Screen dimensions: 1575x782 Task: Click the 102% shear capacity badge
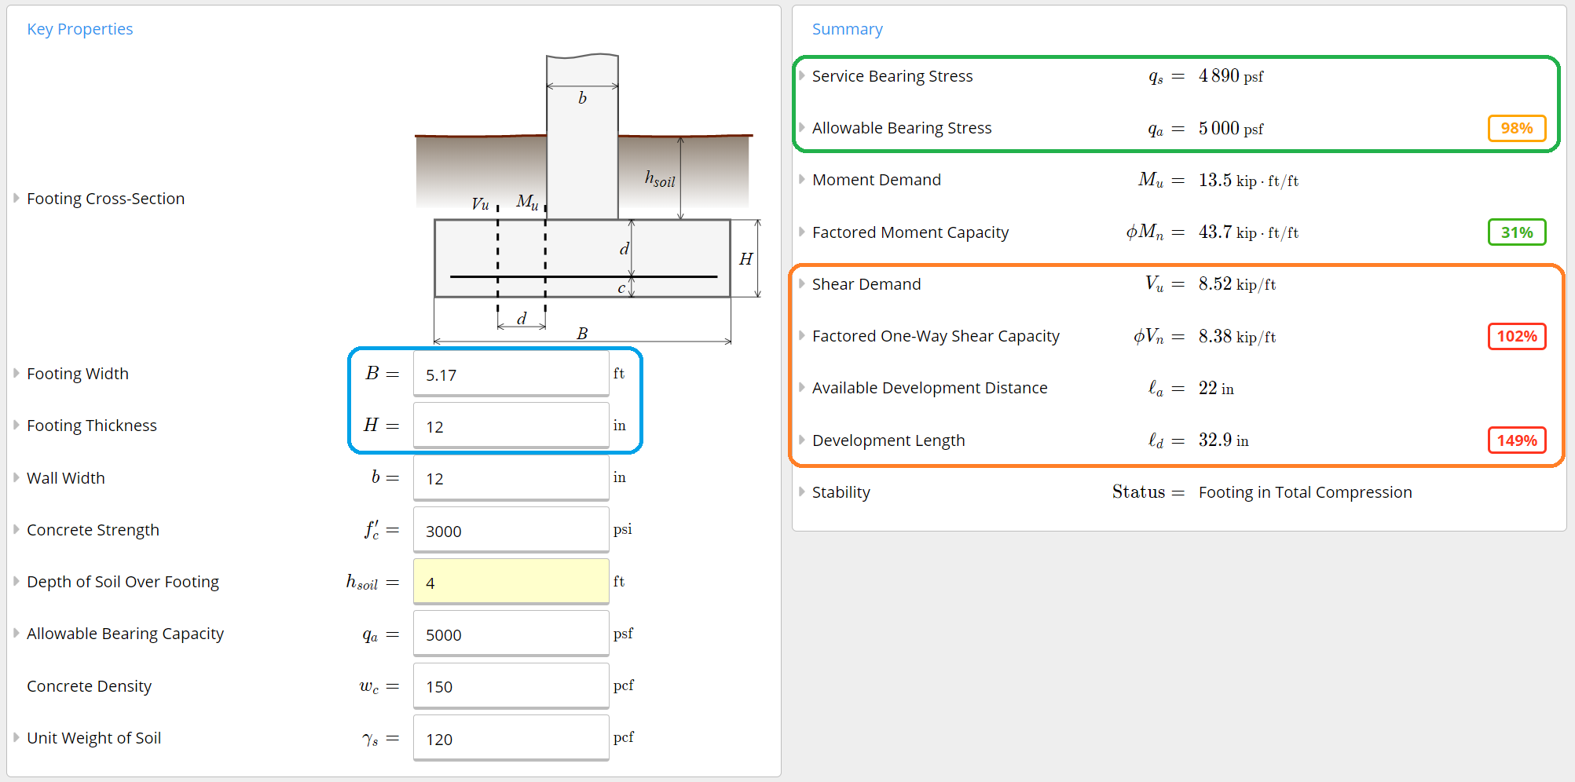[1517, 336]
